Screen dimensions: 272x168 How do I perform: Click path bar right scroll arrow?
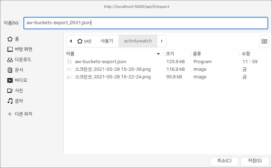point(162,41)
